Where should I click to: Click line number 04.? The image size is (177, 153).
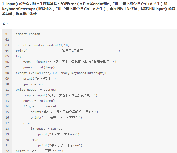click(x=8, y=51)
